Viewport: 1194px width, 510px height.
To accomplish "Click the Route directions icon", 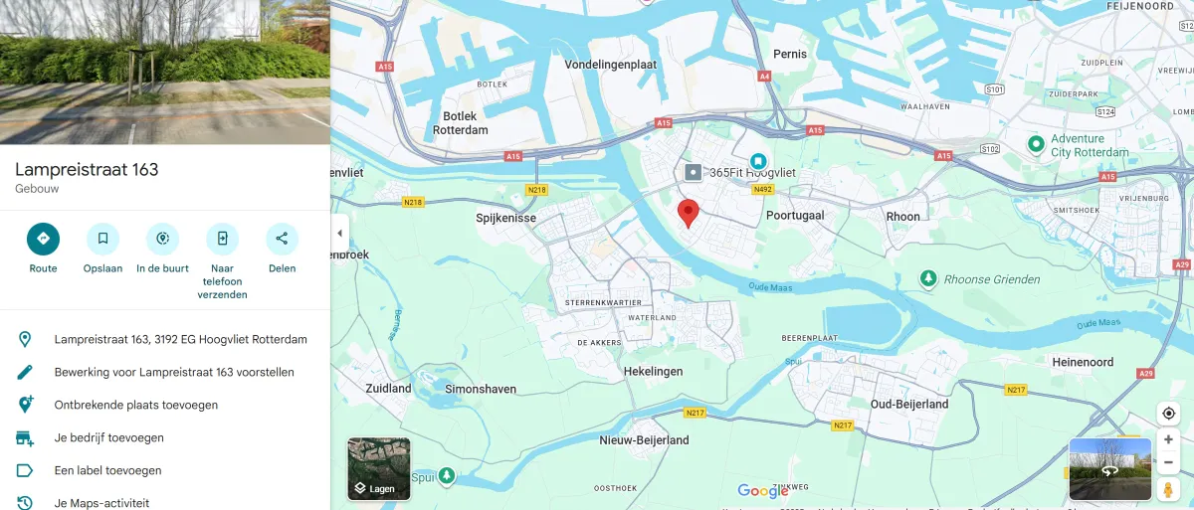I will pyautogui.click(x=43, y=239).
